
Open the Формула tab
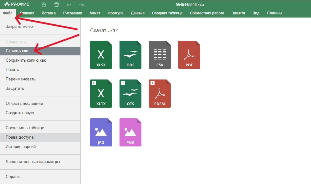click(115, 13)
